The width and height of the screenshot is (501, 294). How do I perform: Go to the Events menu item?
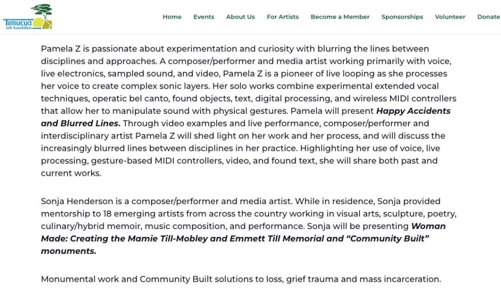(204, 17)
